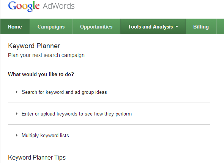Click the Google logo
224x163 pixels.
pyautogui.click(x=24, y=6)
